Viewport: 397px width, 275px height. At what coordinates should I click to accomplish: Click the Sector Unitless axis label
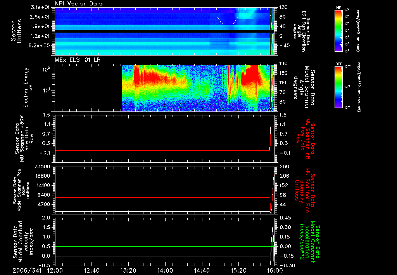coord(16,31)
